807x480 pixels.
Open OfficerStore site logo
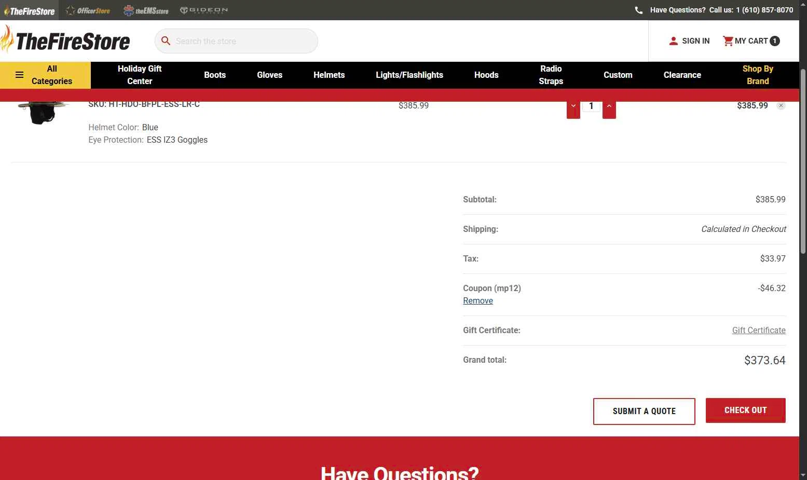pos(88,10)
